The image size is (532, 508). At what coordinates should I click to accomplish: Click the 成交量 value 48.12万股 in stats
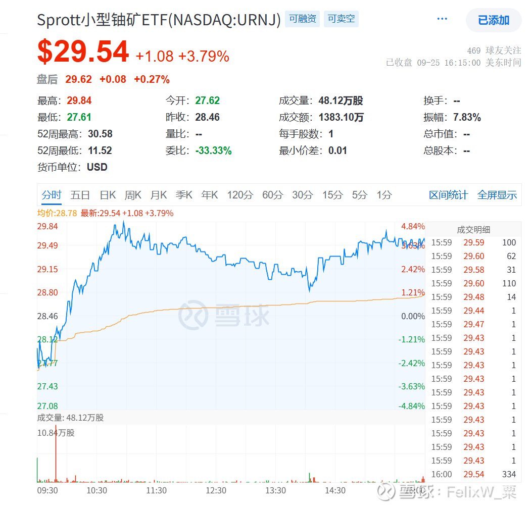pos(341,100)
